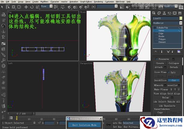The width and height of the screenshot is (184, 129).
Task: Switch to the Create command panel tab
Action: tap(154, 13)
